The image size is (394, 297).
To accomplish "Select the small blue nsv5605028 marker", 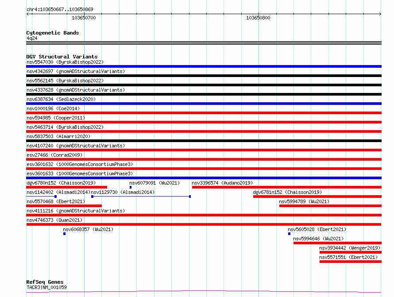I will [289, 234].
